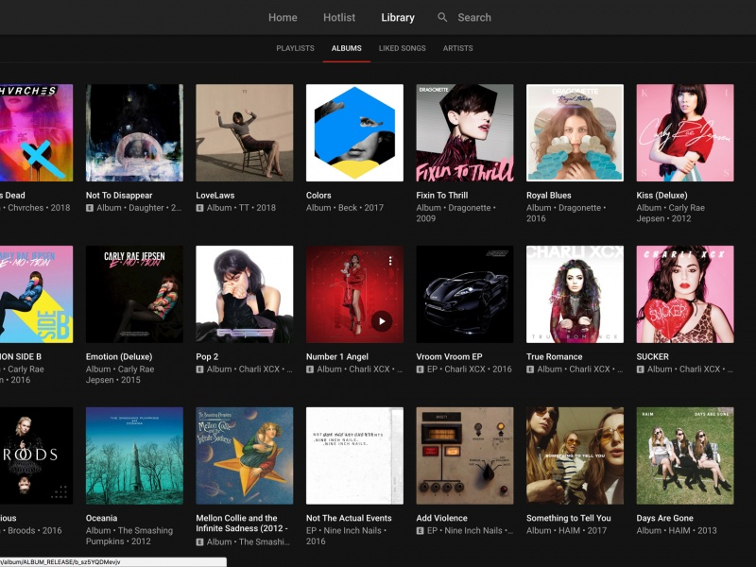The image size is (756, 567).
Task: Click the Fixin To Thrill title
Action: pos(441,196)
